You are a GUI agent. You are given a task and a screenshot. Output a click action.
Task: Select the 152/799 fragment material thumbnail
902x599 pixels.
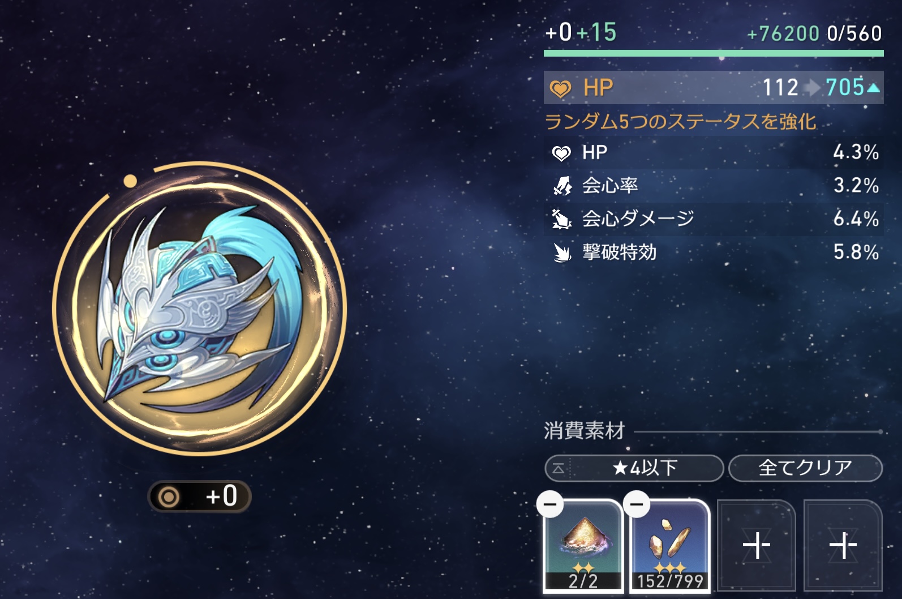pos(670,546)
